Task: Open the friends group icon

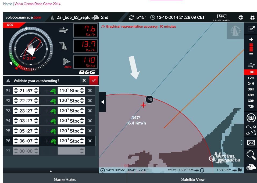Action: click(251, 118)
